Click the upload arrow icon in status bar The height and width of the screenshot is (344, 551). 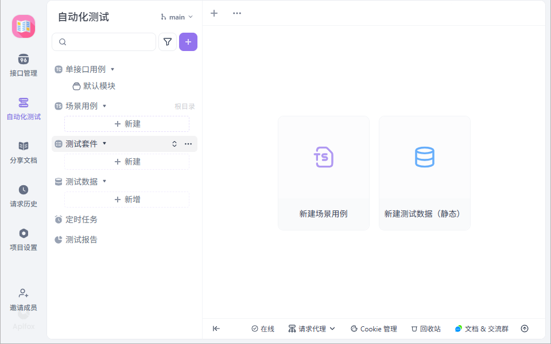pos(525,329)
